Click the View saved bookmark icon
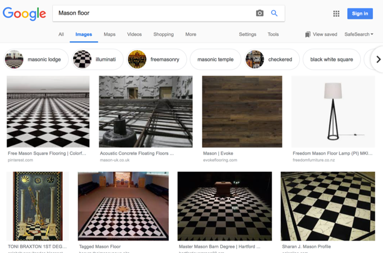Viewport: 383px width, 253px height. pyautogui.click(x=308, y=35)
